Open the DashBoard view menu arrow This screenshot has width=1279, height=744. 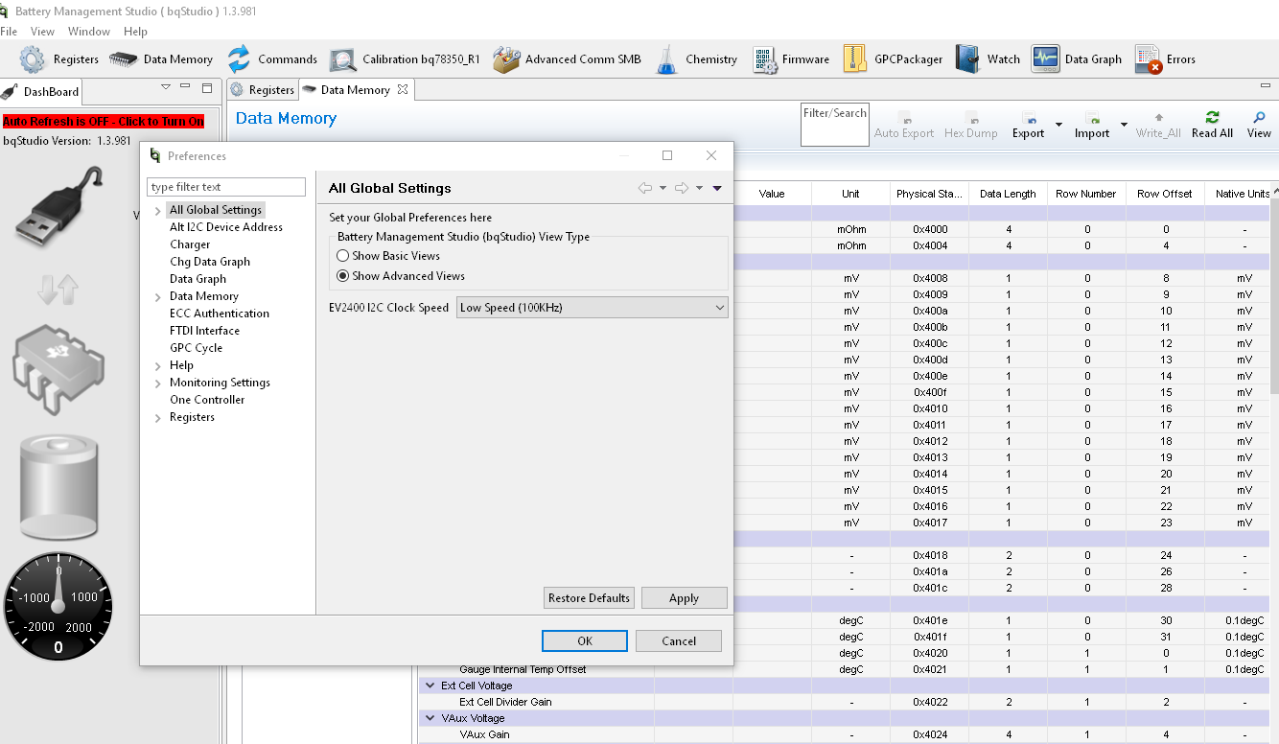(x=165, y=87)
